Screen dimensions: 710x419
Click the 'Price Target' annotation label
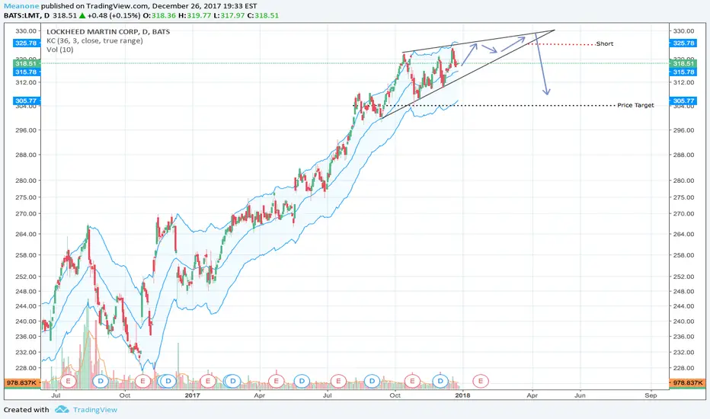[x=636, y=105]
